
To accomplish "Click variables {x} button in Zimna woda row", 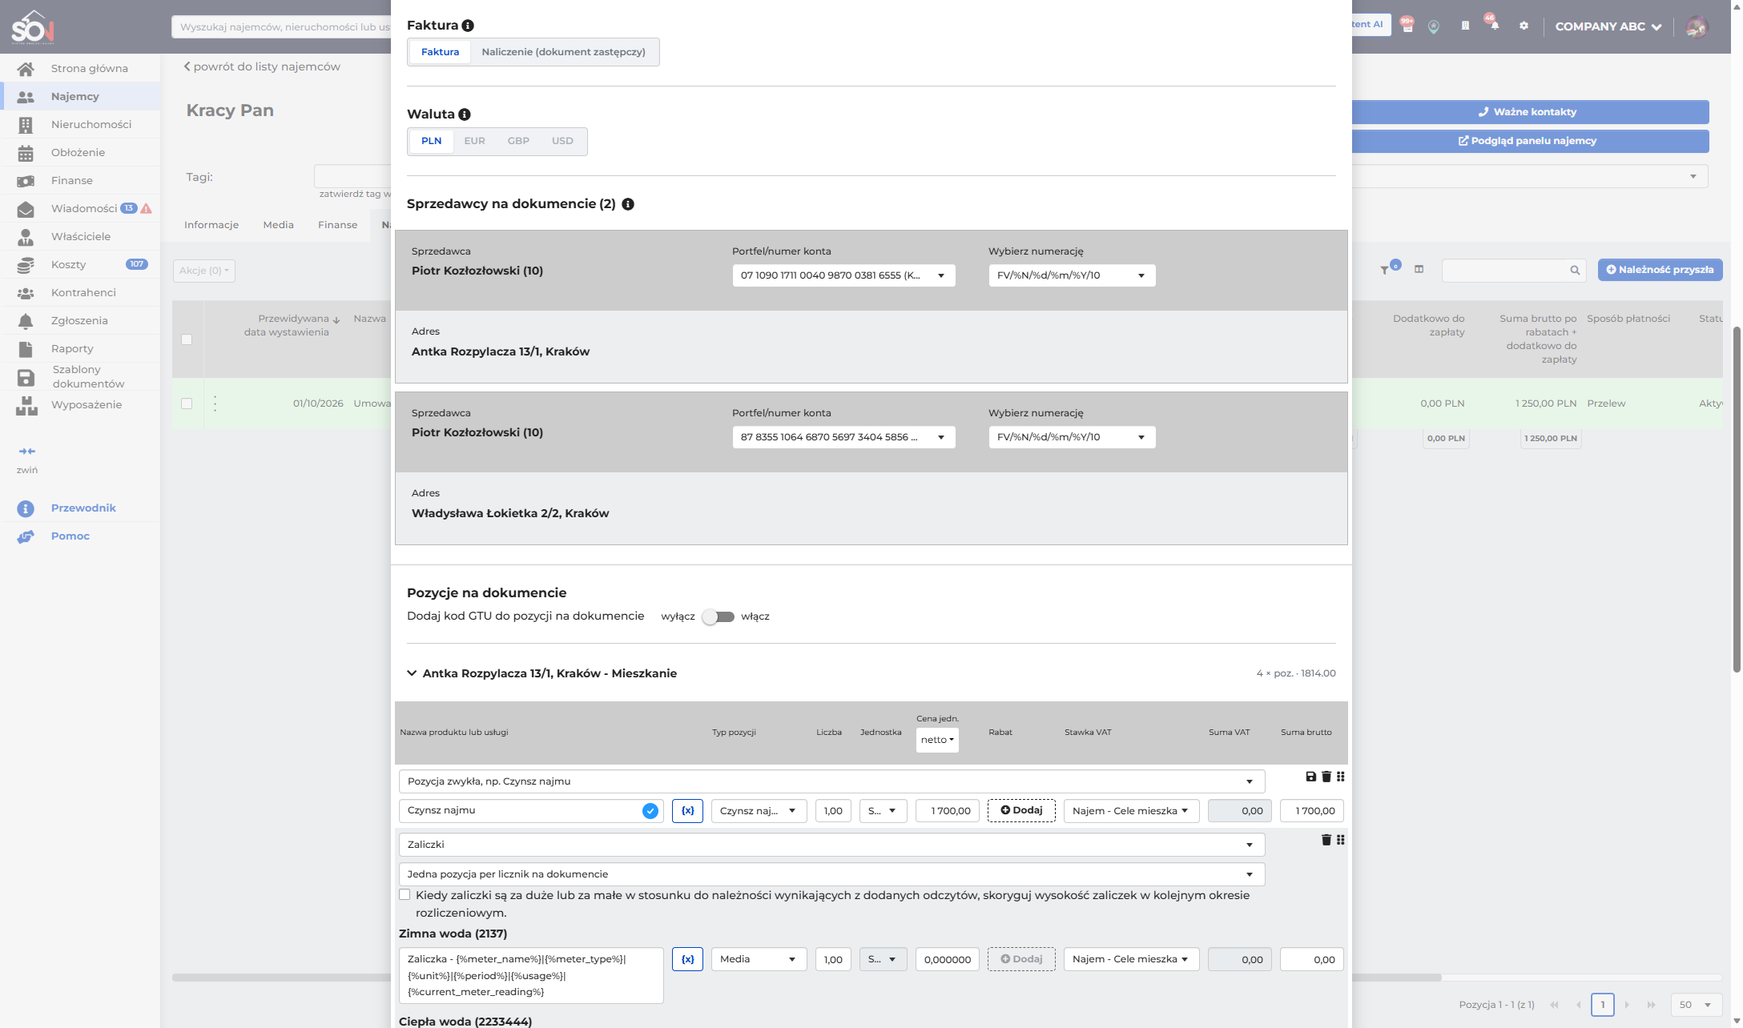I will click(x=687, y=959).
